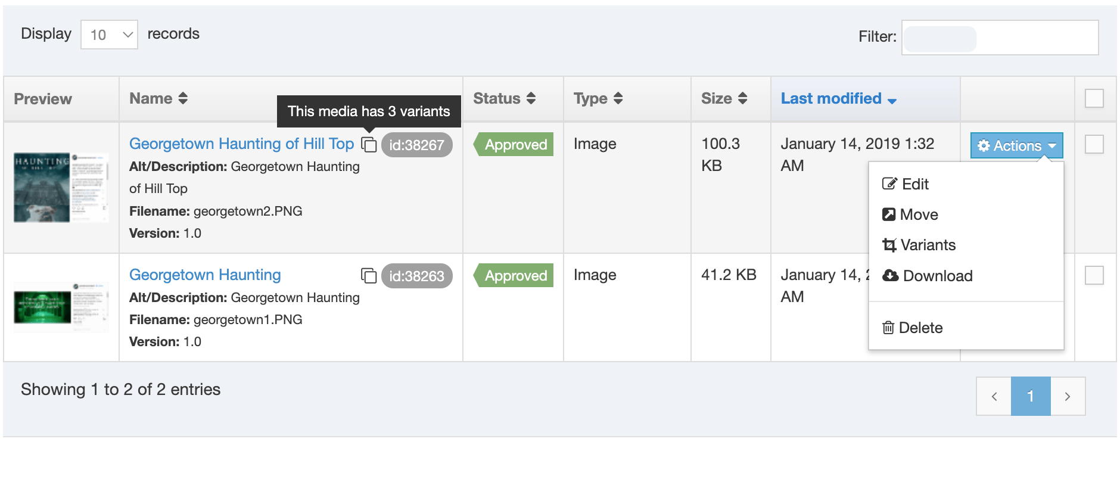
Task: Click into the Filter text field
Action: coord(1000,38)
